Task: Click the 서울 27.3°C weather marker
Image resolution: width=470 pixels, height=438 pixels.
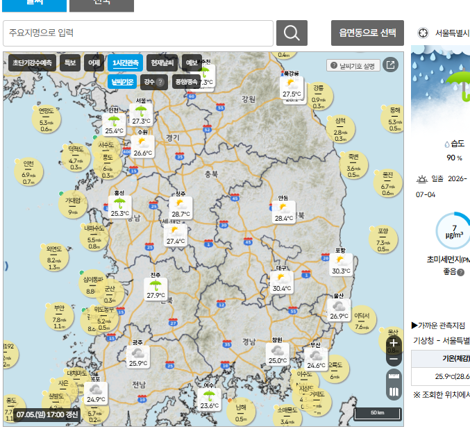Action: pyautogui.click(x=141, y=115)
